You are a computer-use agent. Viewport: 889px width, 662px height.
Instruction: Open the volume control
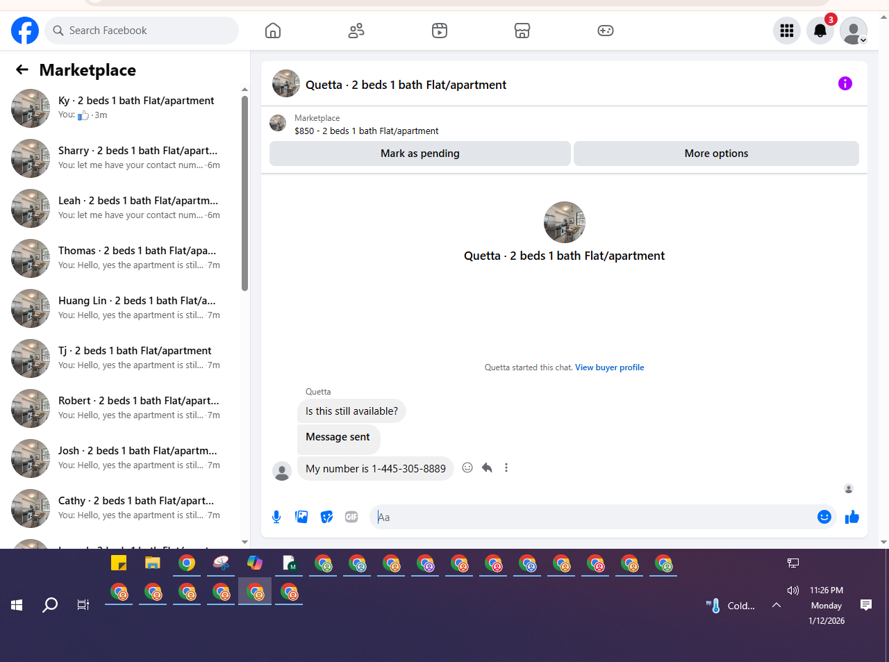click(793, 590)
